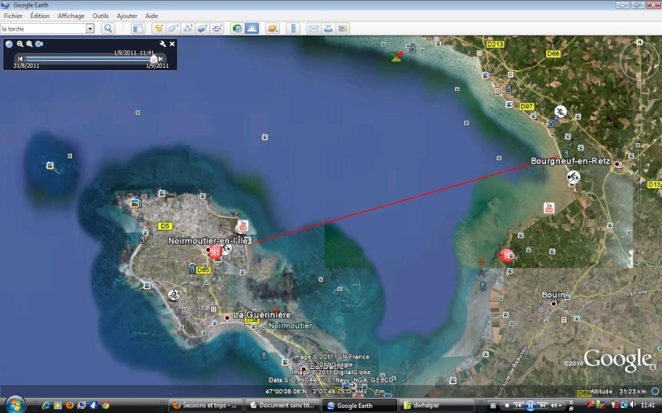Viewport: 662px width, 413px height.
Task: Show the ruler tool
Action: point(293,28)
